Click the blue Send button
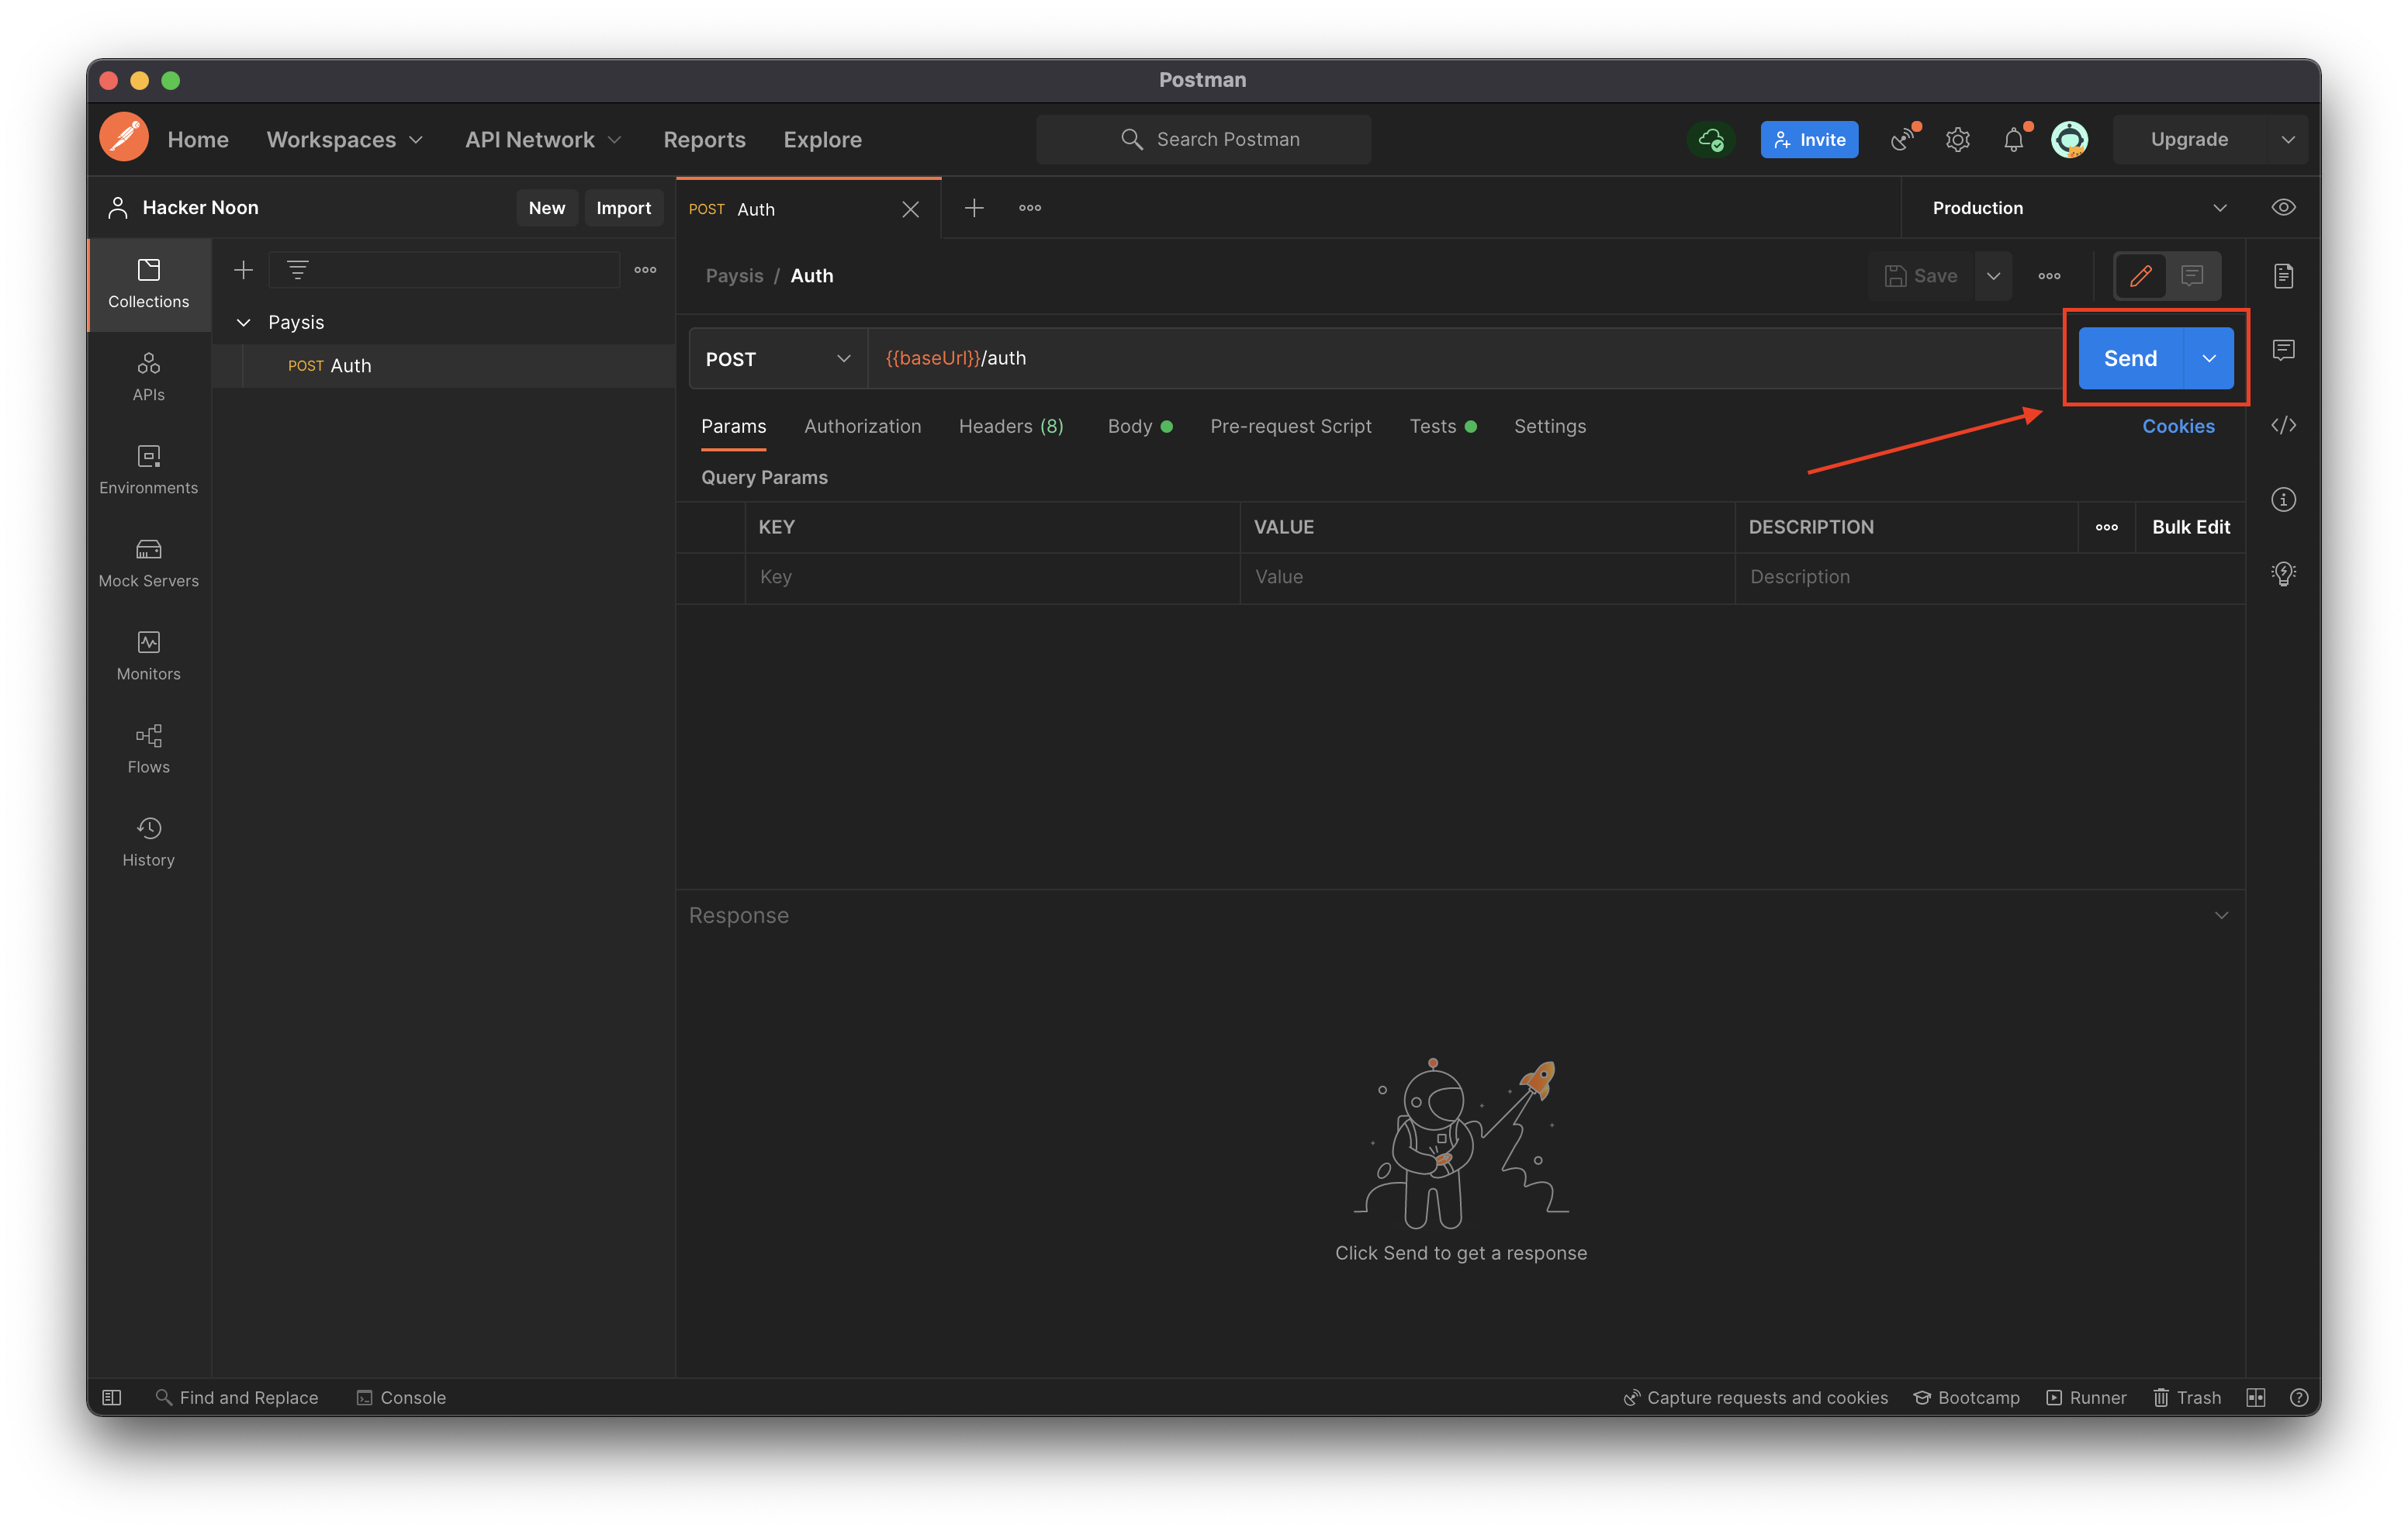 [2130, 359]
